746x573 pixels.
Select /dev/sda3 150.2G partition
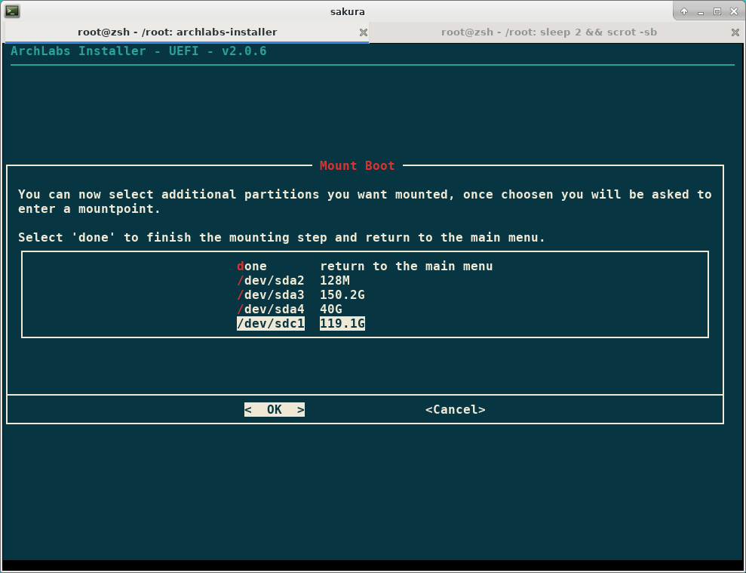click(x=301, y=295)
